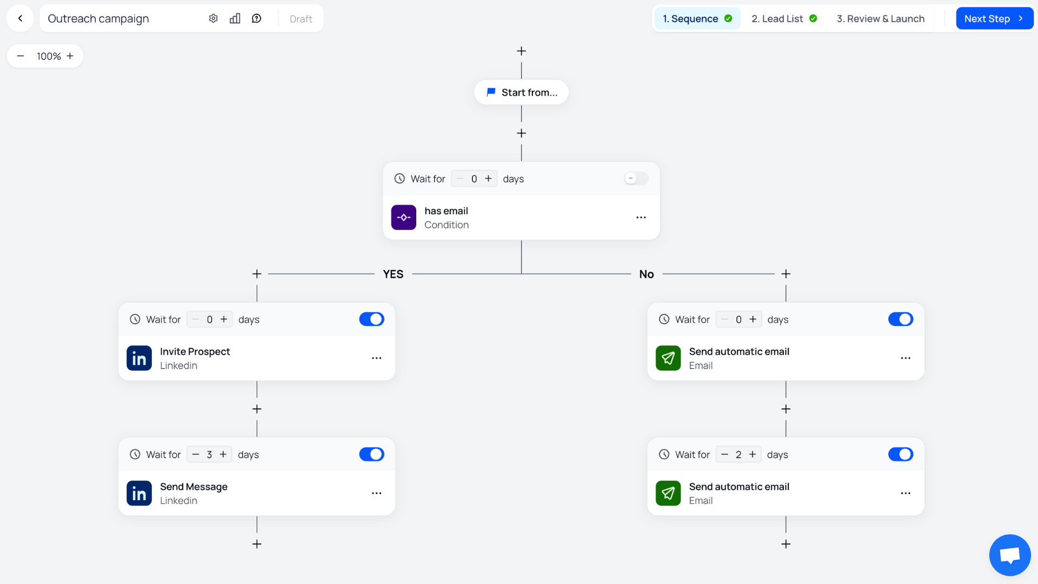Click the help question mark icon
Viewport: 1038px width, 584px height.
click(257, 18)
